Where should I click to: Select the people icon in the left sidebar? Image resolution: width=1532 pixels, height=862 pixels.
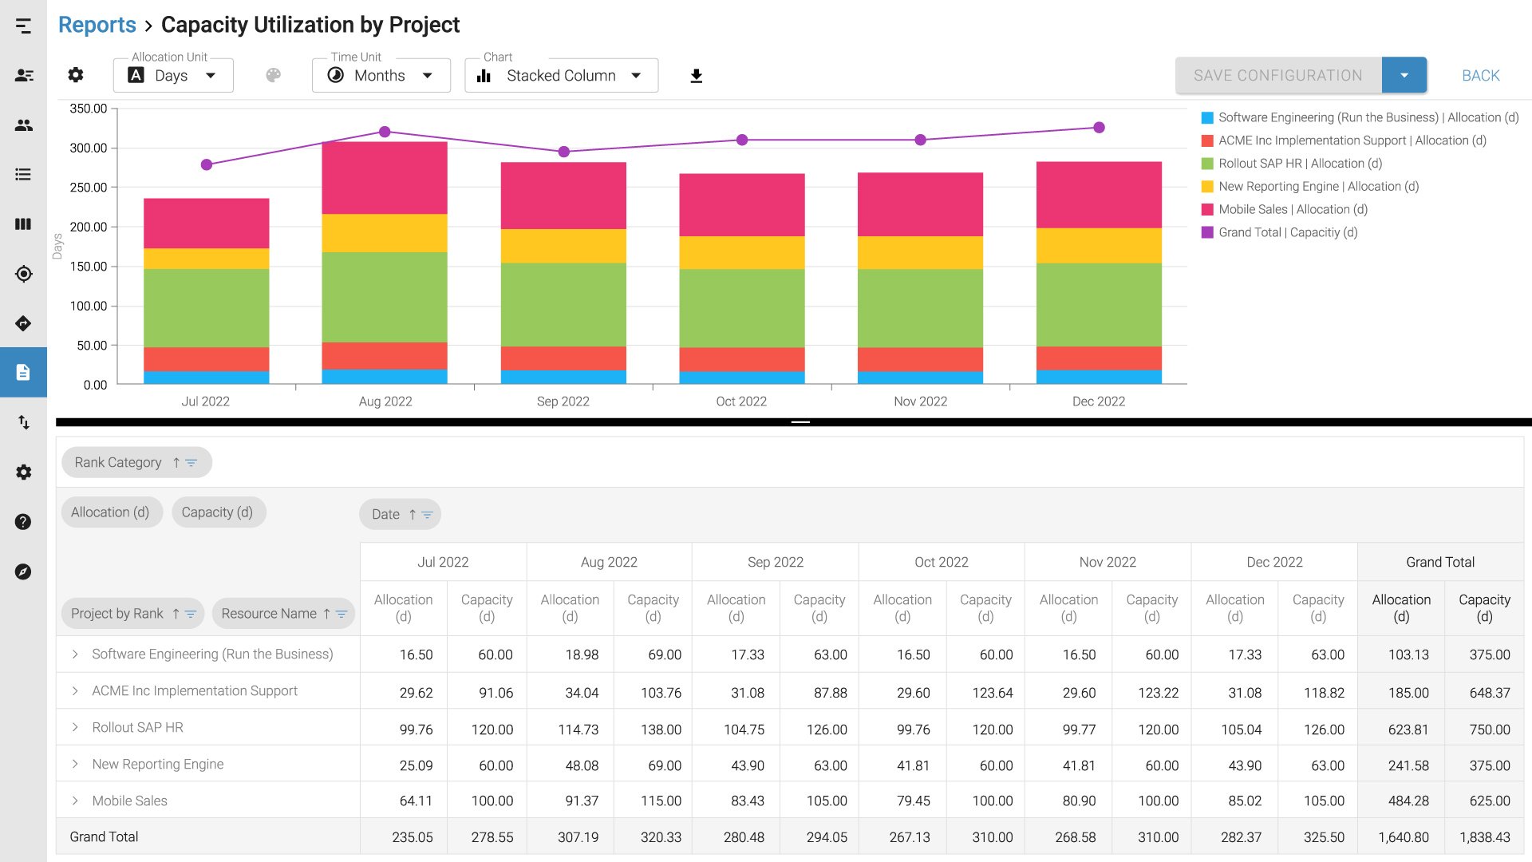point(24,125)
